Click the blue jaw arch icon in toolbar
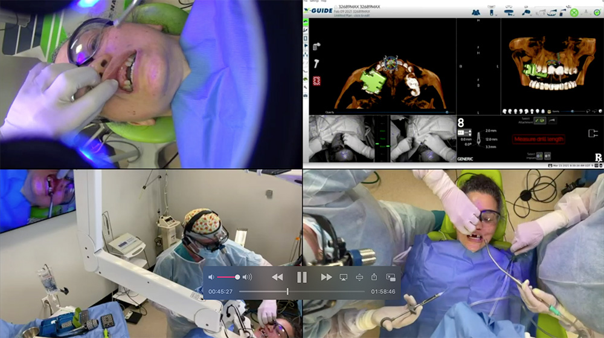604x338 pixels. coord(551,13)
